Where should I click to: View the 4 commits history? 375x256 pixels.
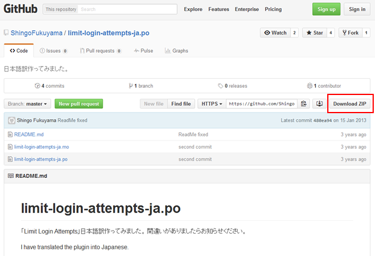pyautogui.click(x=50, y=86)
